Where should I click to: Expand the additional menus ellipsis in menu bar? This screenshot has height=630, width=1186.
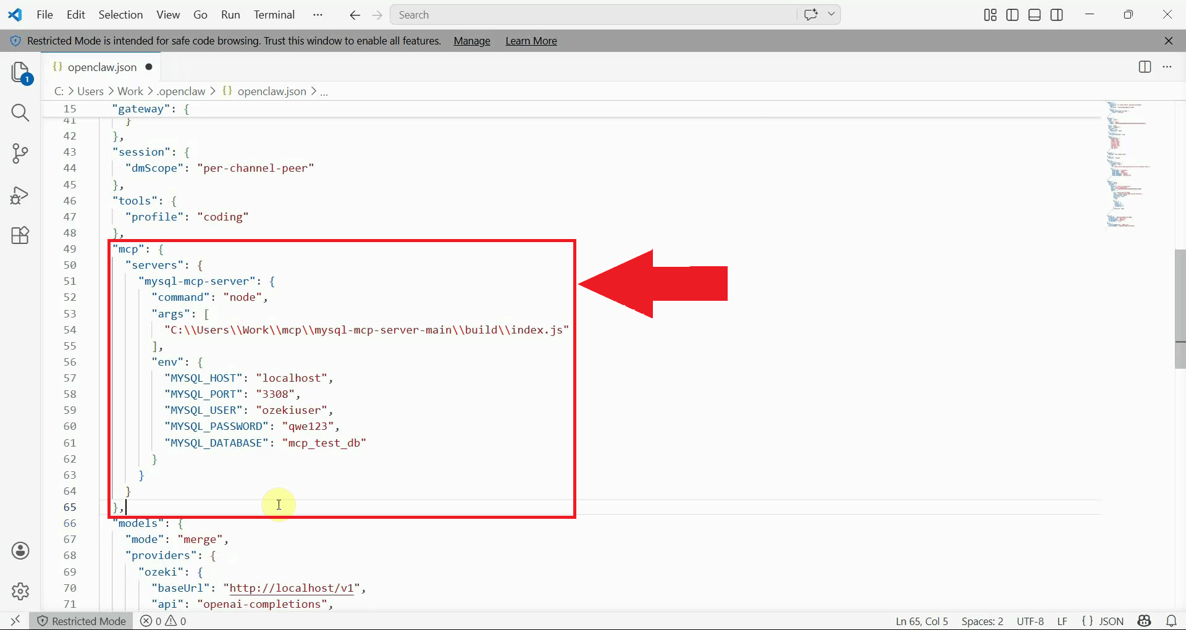(318, 15)
